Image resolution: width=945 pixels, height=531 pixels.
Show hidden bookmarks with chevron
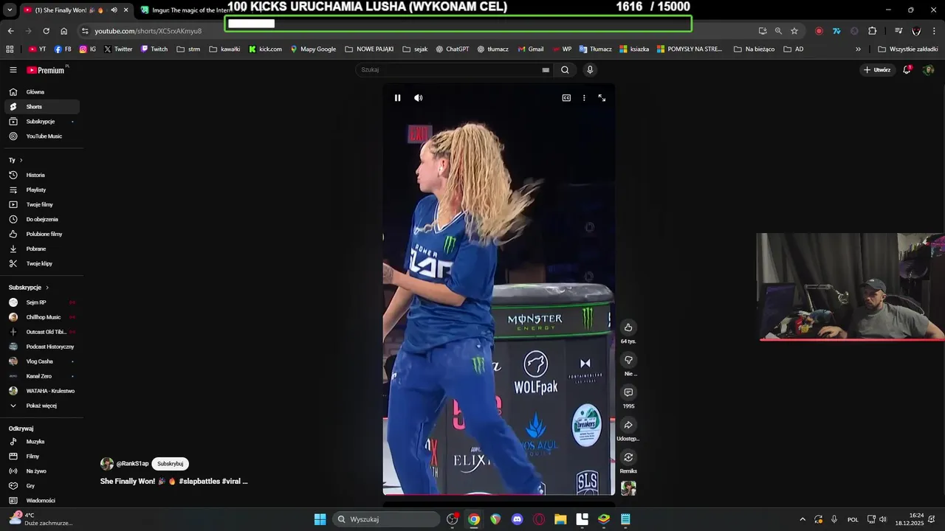point(858,49)
